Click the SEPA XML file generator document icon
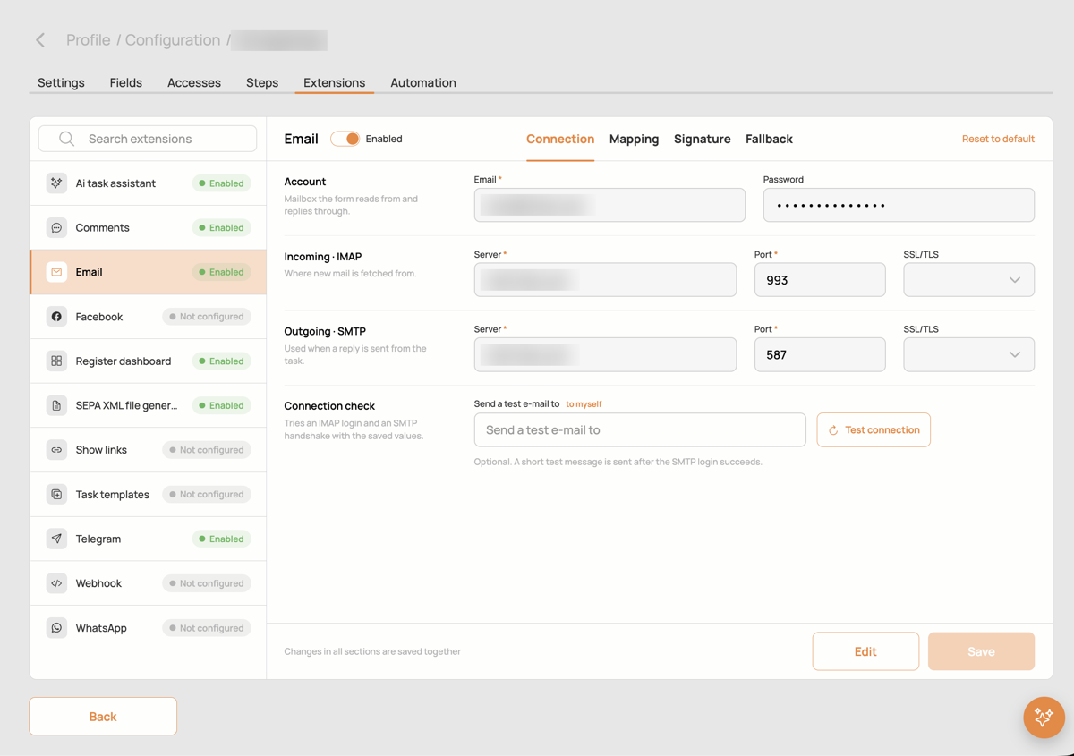1074x756 pixels. point(56,405)
